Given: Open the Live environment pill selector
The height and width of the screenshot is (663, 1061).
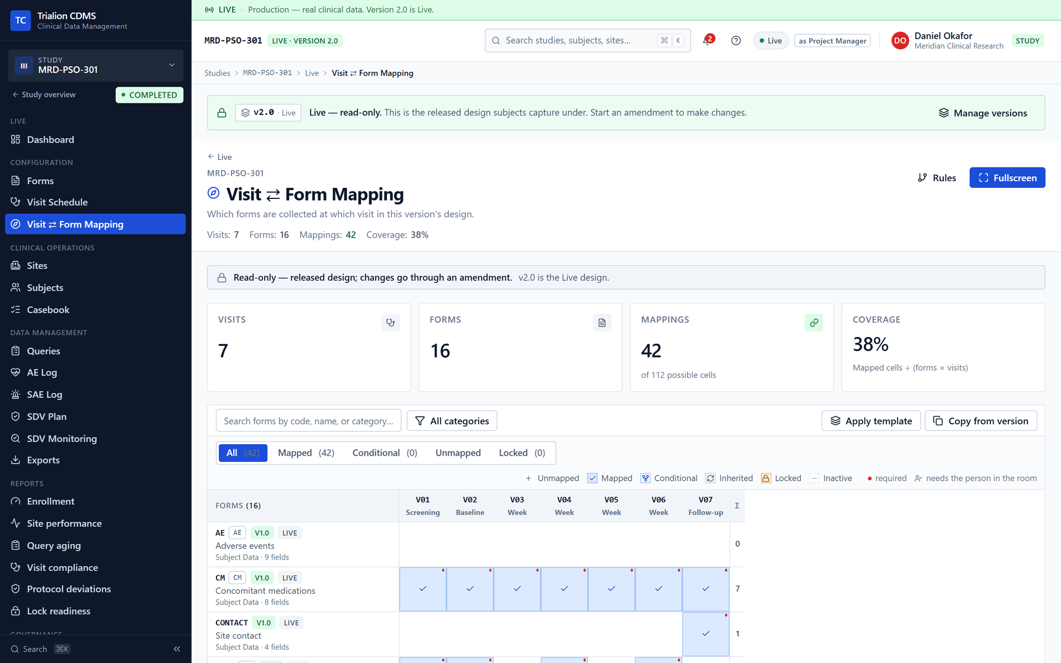Looking at the screenshot, I should (771, 41).
